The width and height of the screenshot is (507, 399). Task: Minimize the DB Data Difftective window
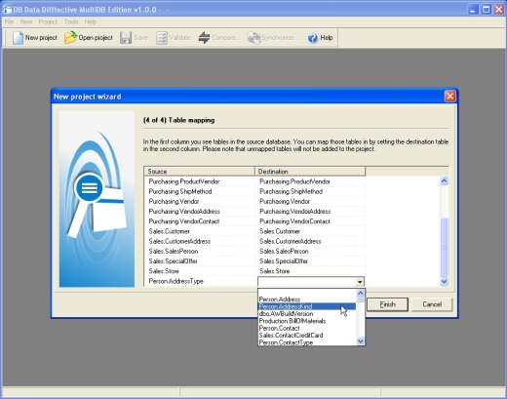click(x=473, y=9)
